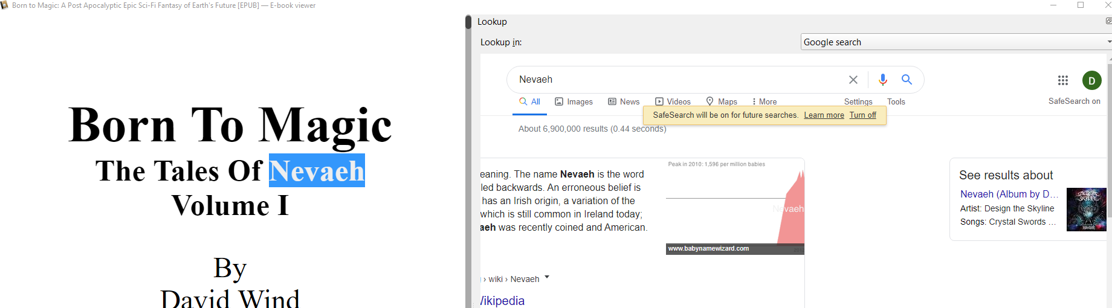
Task: Turn off SafeSearch via the notification
Action: click(x=862, y=115)
